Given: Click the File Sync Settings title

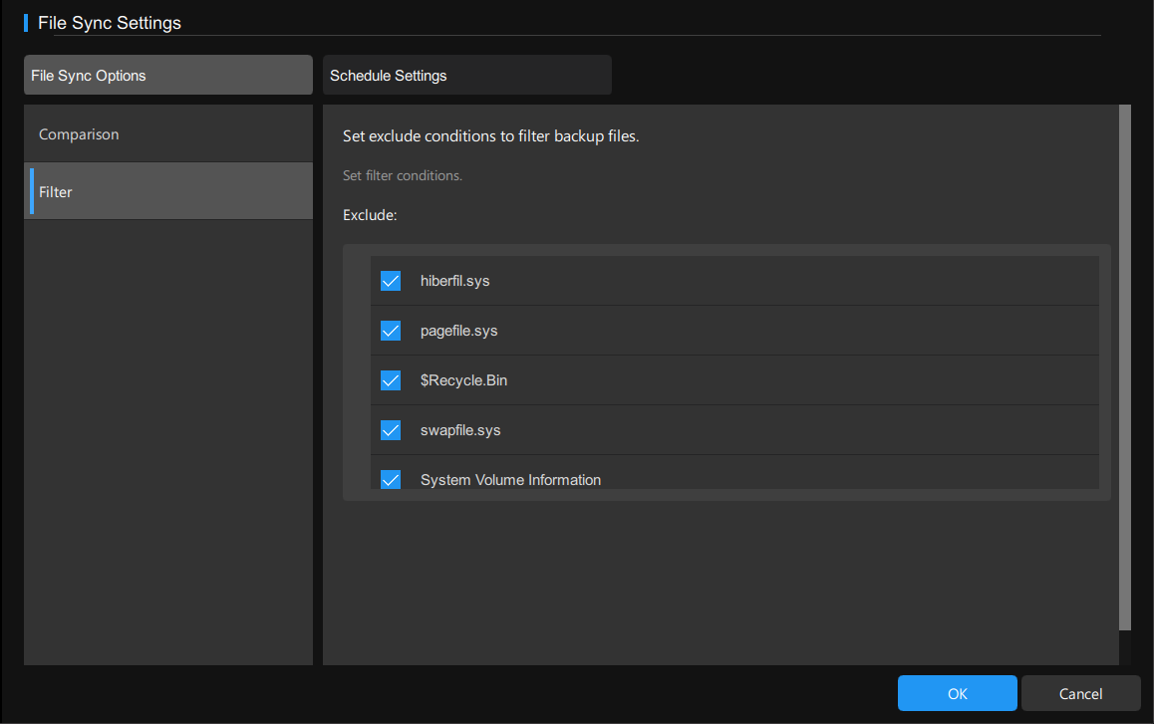Looking at the screenshot, I should pos(110,22).
